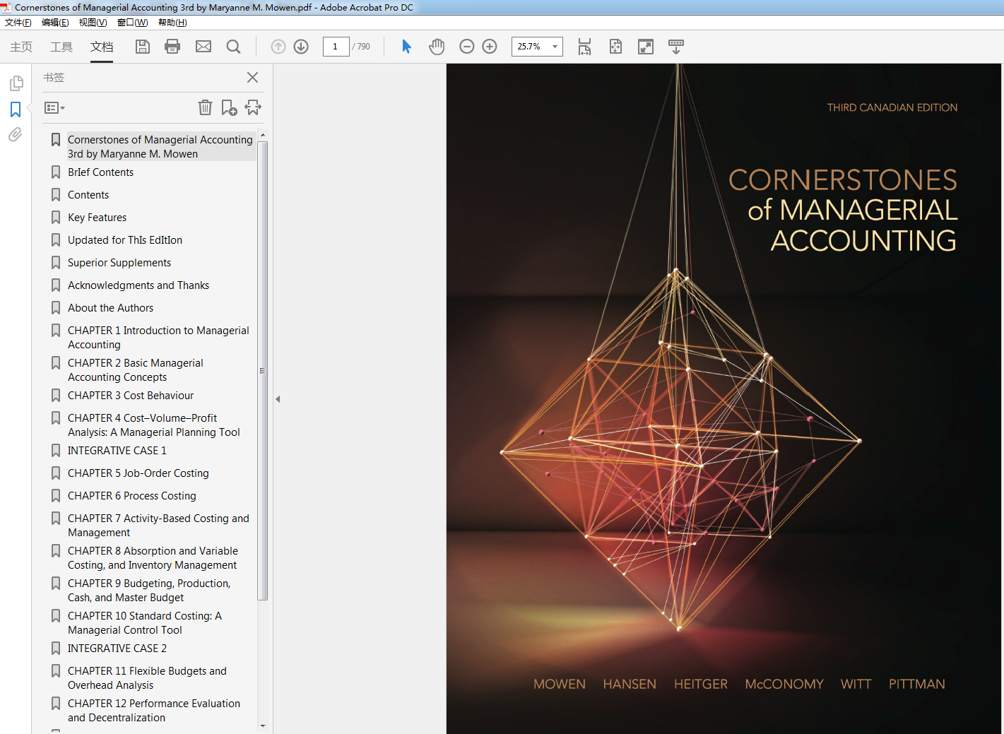
Task: Open the Find text magnifier icon
Action: click(233, 47)
